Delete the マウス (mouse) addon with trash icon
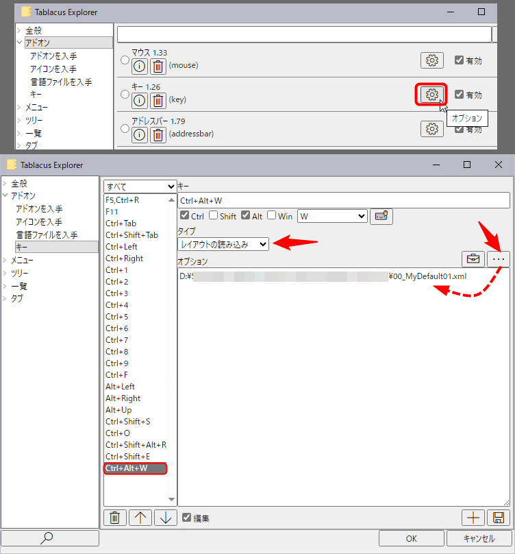Screen dimensions: 515x554 [x=158, y=67]
